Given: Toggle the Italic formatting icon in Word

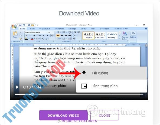Looking at the screenshot, I should click(30, 35).
